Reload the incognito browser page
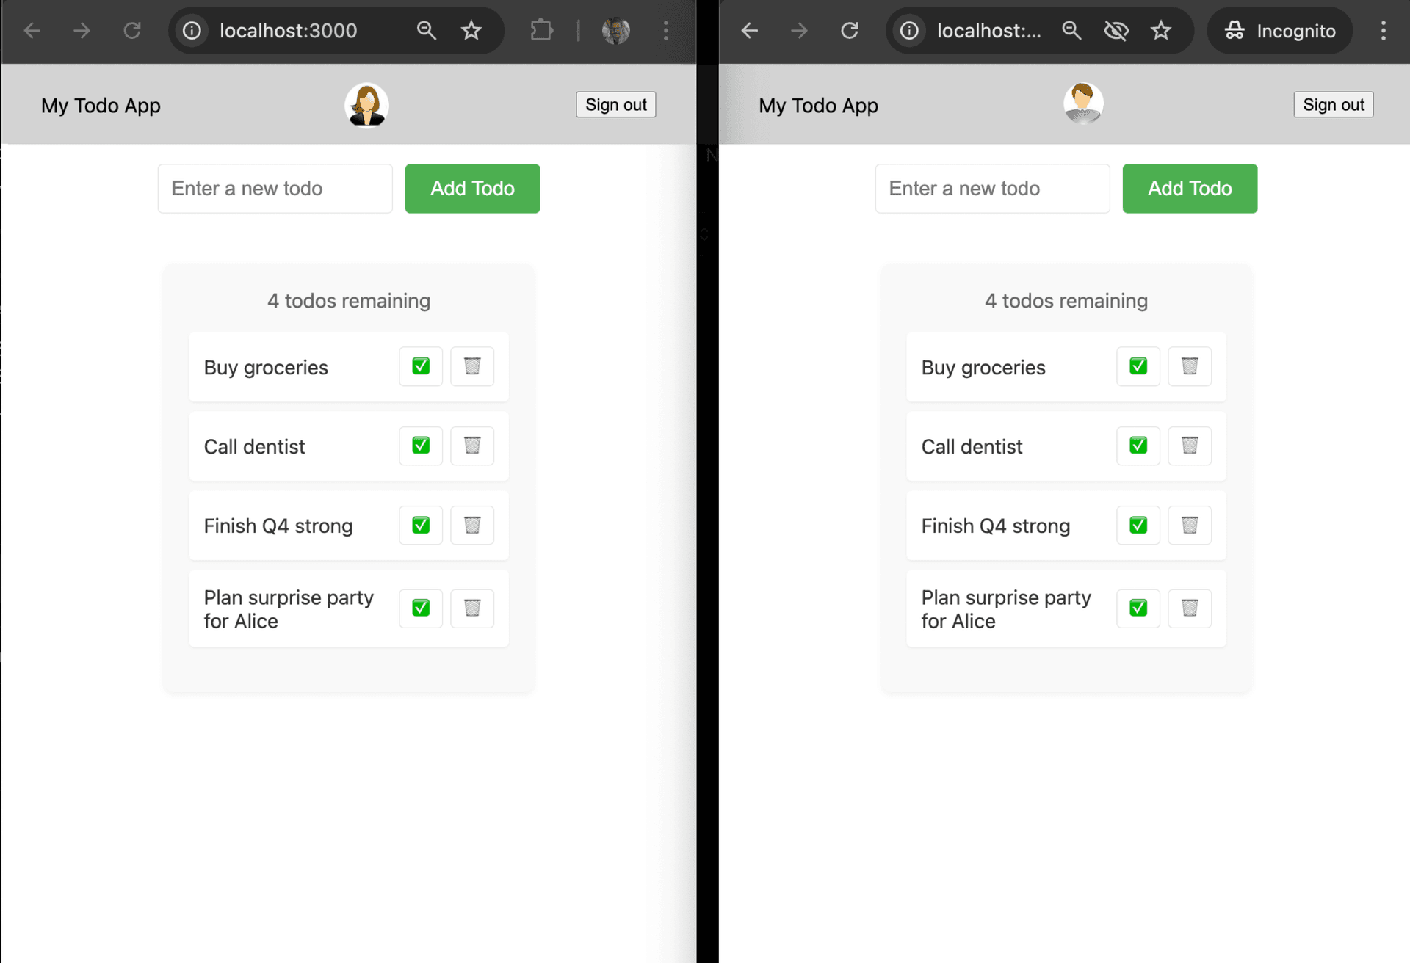The width and height of the screenshot is (1410, 963). (850, 31)
